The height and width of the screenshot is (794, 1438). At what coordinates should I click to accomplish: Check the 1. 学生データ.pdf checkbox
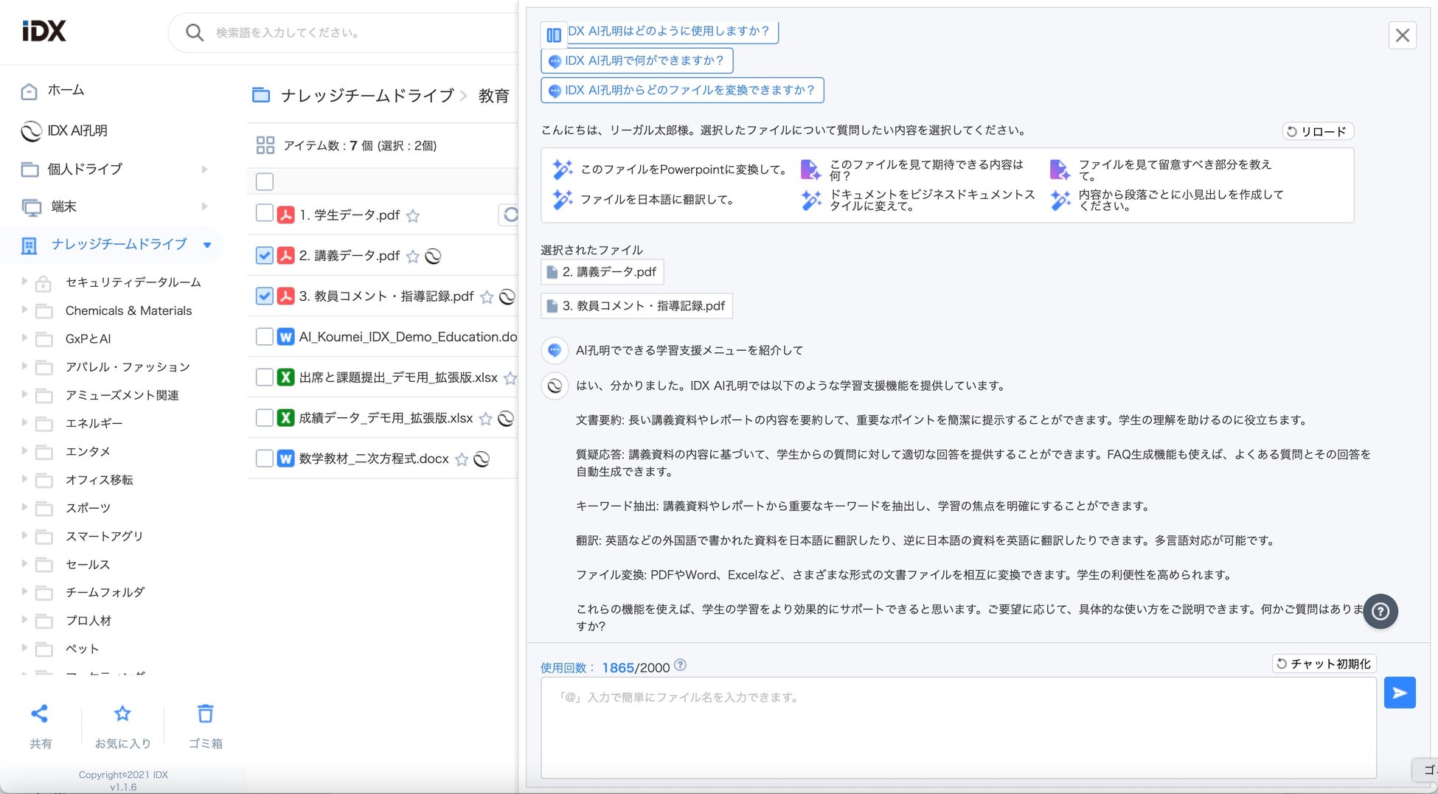[265, 215]
